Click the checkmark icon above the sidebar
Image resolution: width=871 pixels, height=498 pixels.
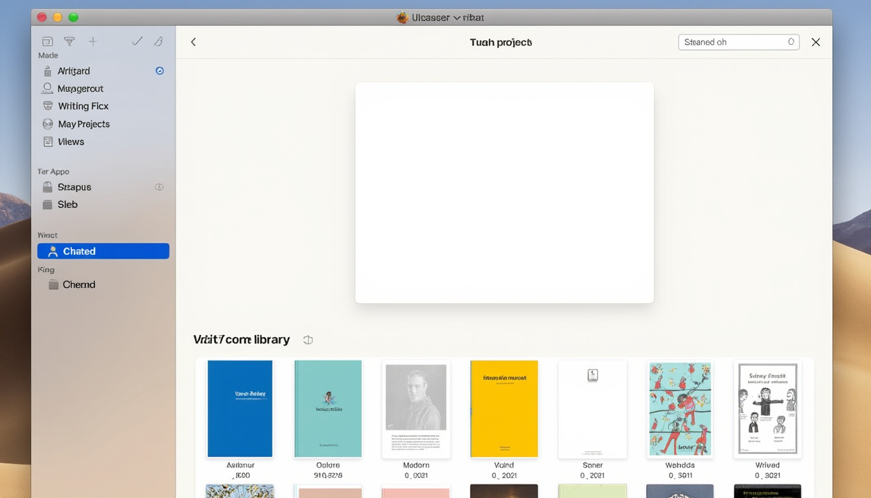(x=137, y=40)
